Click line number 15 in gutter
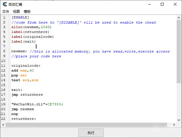Viewport: 182px width, 138px height. [x=3, y=85]
